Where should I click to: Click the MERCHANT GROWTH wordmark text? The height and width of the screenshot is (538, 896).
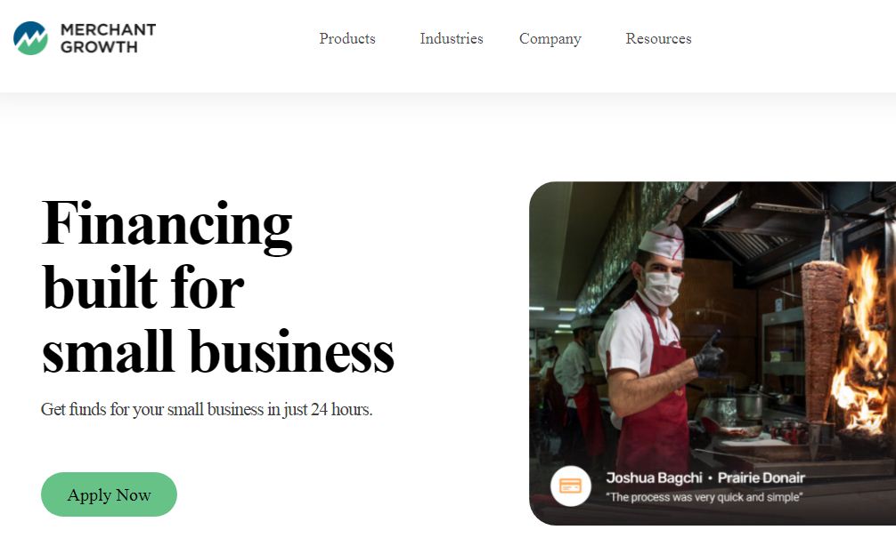tap(108, 38)
